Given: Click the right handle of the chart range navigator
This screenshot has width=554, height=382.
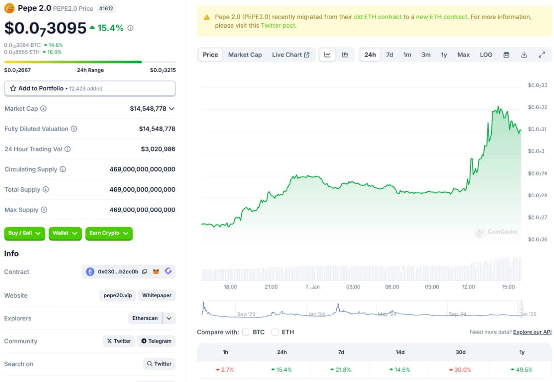Looking at the screenshot, I should (521, 309).
